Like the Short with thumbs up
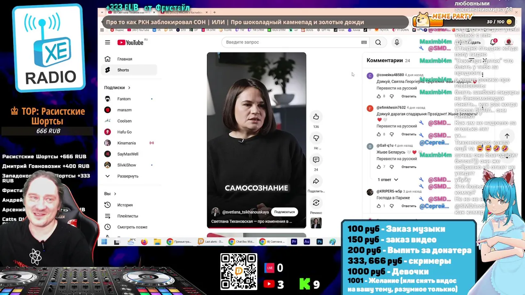 tap(316, 117)
